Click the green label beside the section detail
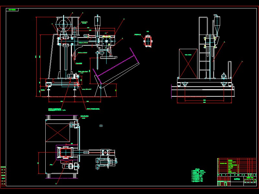 pyautogui.click(x=137, y=35)
